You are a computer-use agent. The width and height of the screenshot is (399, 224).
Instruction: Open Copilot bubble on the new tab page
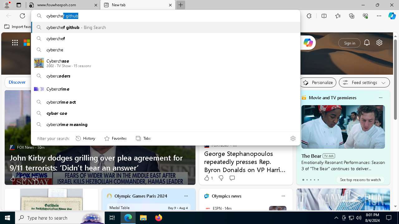click(308, 43)
